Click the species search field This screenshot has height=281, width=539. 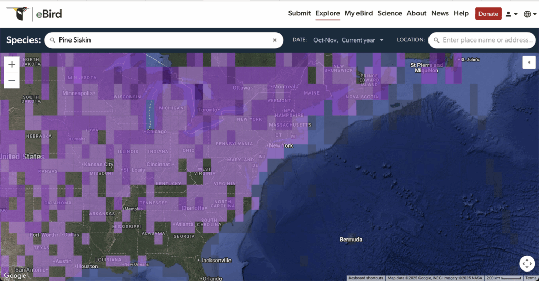click(163, 40)
